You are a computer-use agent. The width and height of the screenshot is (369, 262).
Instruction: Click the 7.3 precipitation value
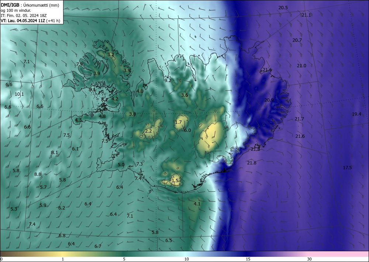(139, 164)
